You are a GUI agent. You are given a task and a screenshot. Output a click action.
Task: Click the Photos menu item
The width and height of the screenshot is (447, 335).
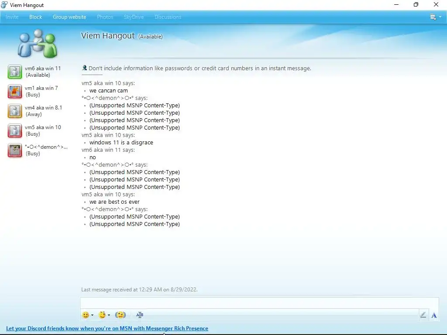tap(105, 17)
